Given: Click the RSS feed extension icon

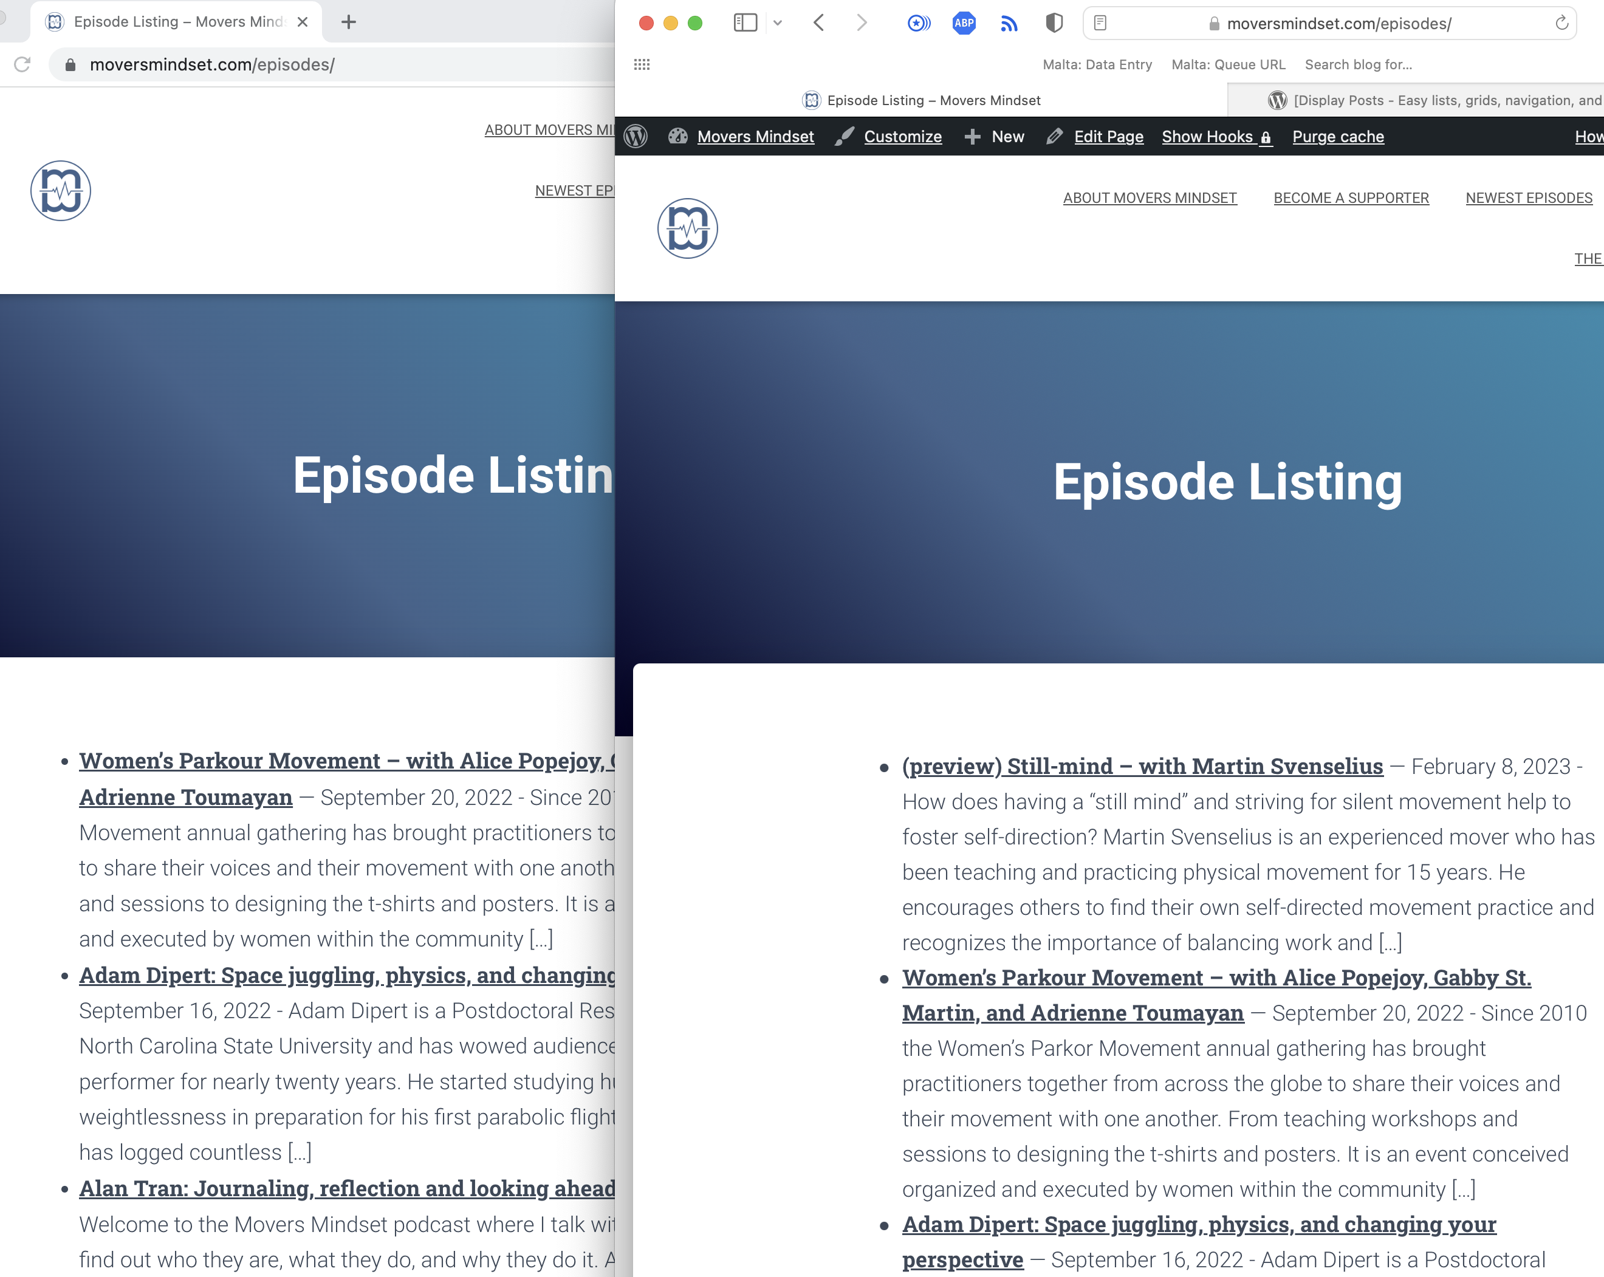Looking at the screenshot, I should (1009, 23).
